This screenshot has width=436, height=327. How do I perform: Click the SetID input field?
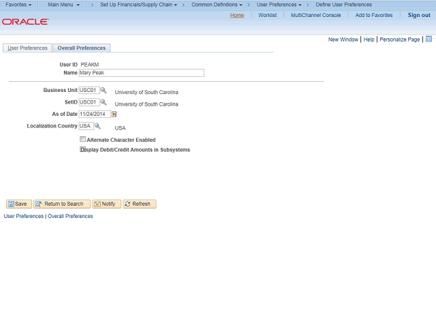tap(89, 102)
